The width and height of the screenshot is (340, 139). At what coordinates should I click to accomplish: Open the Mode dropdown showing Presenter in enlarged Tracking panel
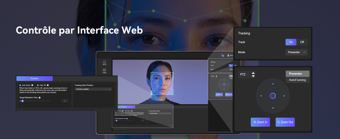coord(297,52)
